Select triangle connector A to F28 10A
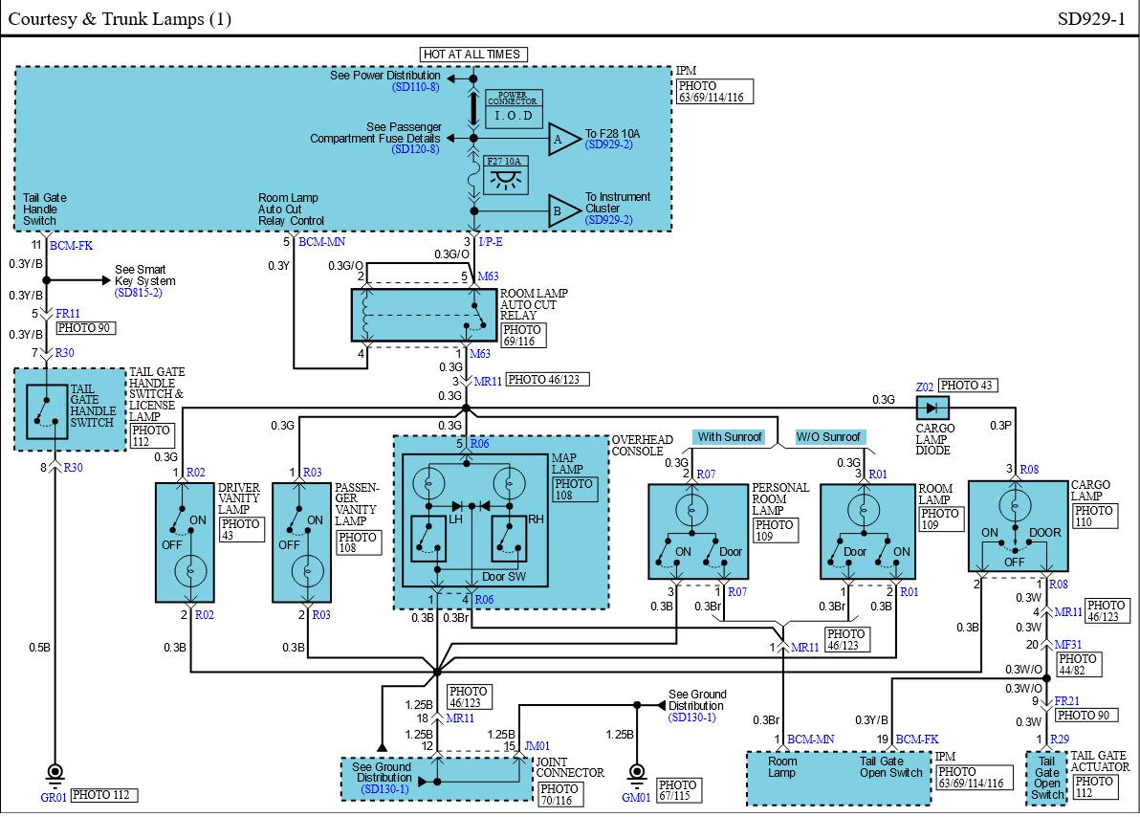 pyautogui.click(x=562, y=142)
